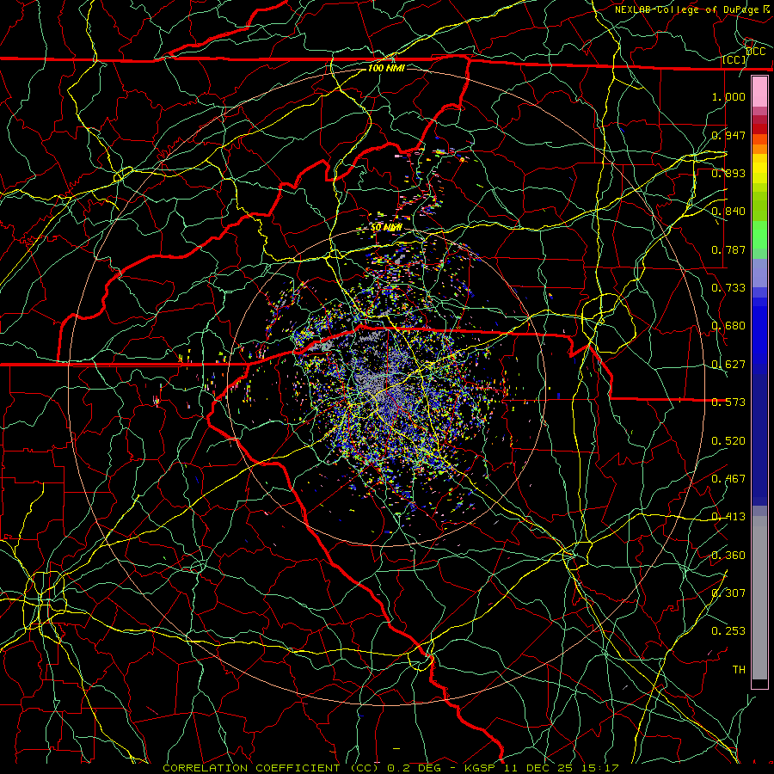This screenshot has height=774, width=774.
Task: Click the 1.000 legend value
Action: 728,96
